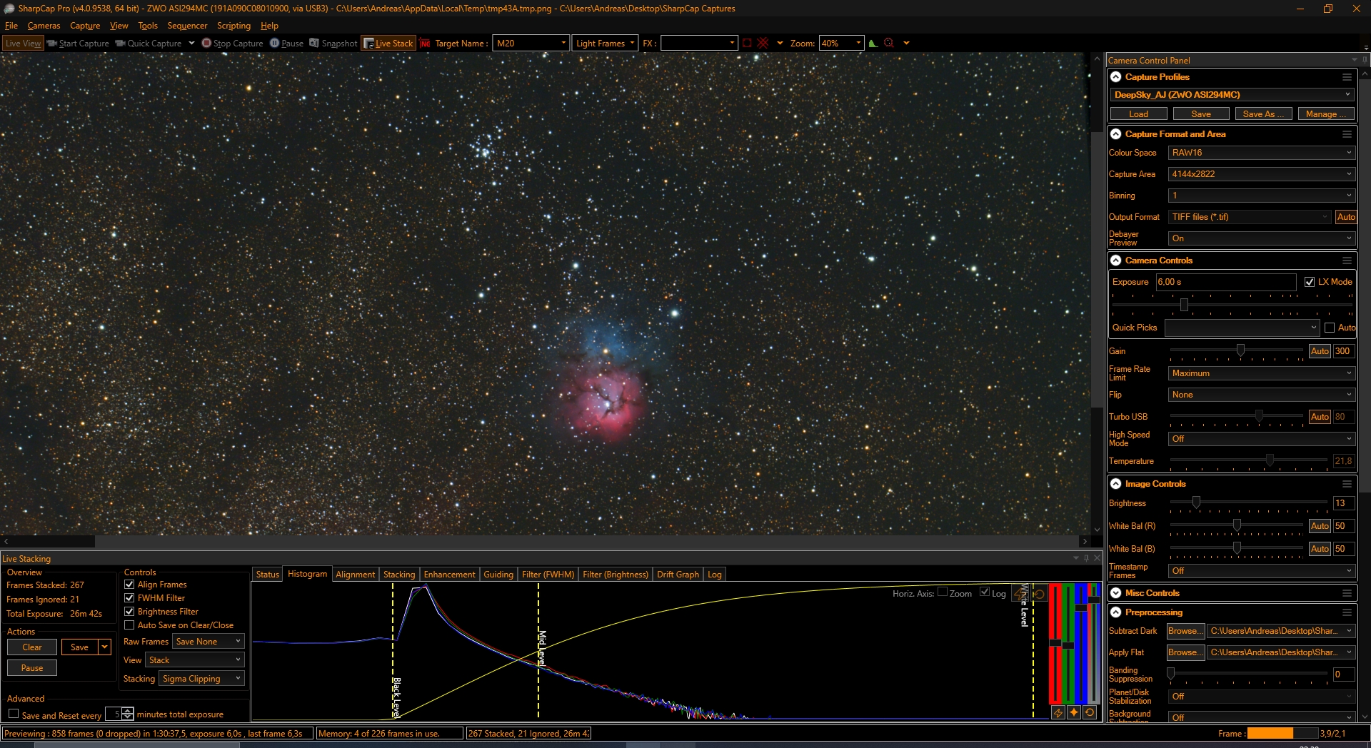
Task: Open the Raw Frames dropdown
Action: point(208,642)
